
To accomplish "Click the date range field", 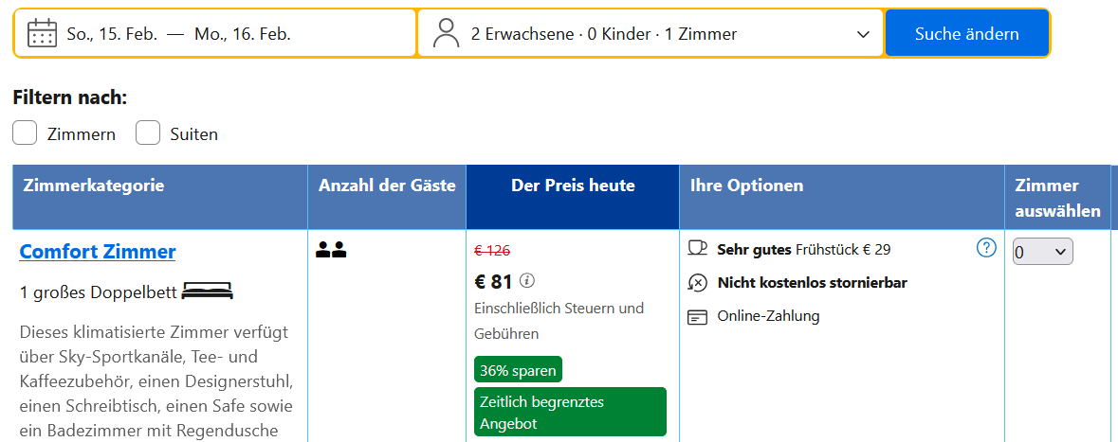I will point(214,33).
